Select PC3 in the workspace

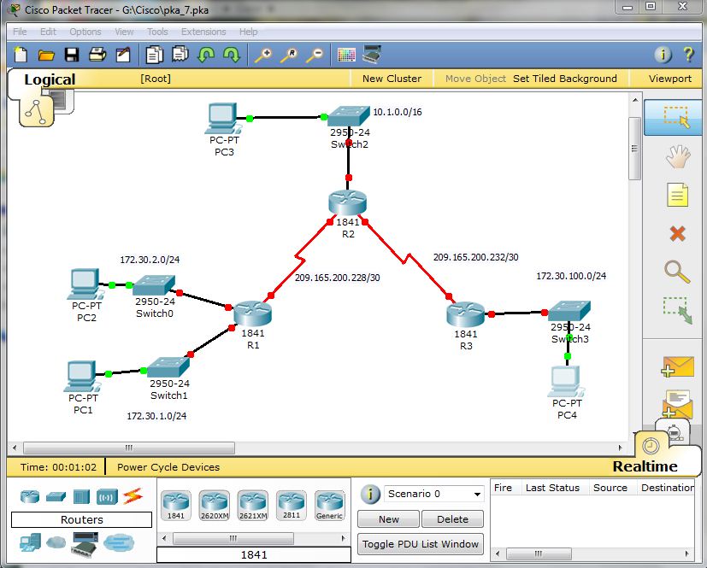[x=222, y=119]
